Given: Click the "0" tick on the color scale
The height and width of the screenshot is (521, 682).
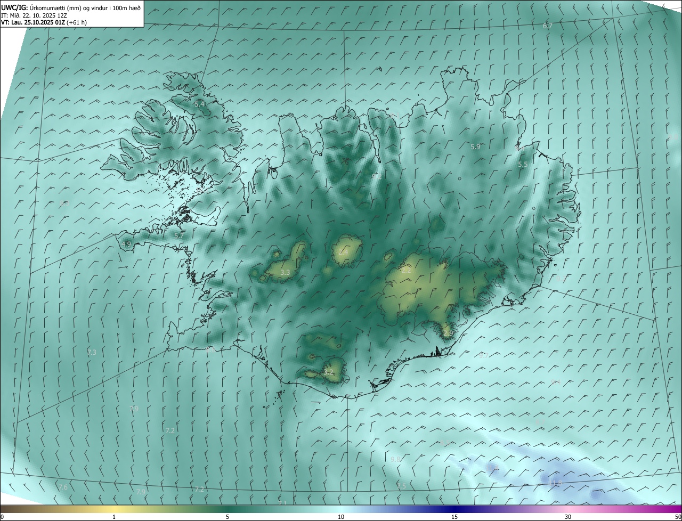Looking at the screenshot, I should pos(2,517).
